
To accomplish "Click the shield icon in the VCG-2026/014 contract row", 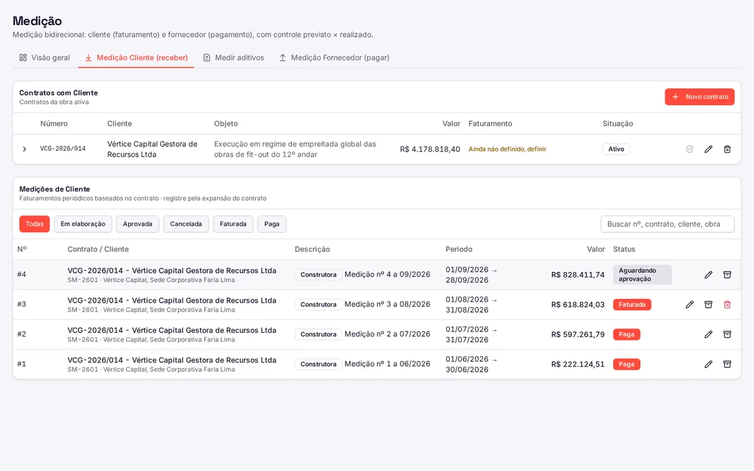I will 689,149.
